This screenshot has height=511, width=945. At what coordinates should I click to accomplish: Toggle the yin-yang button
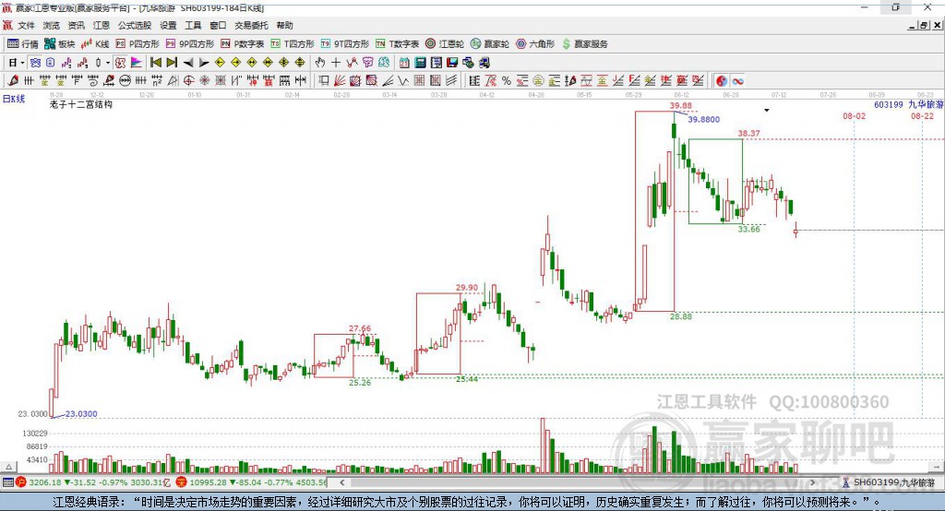pyautogui.click(x=722, y=81)
